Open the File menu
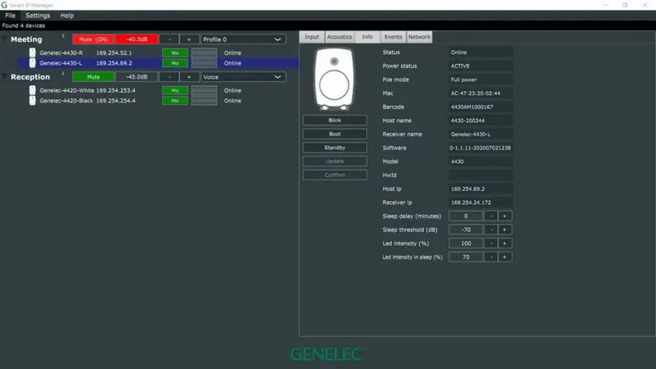656x369 pixels. tap(11, 16)
